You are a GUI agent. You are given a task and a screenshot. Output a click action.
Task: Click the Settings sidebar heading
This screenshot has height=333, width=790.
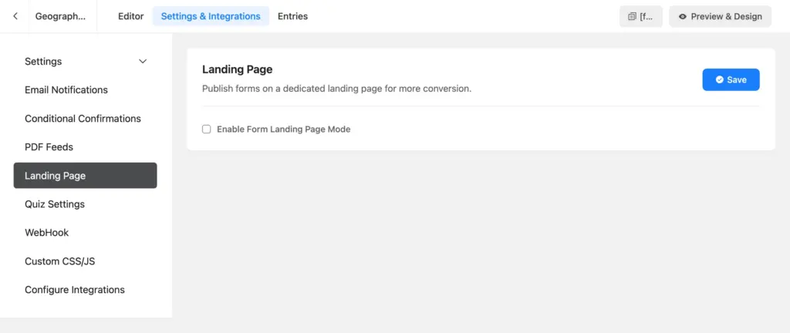[43, 62]
